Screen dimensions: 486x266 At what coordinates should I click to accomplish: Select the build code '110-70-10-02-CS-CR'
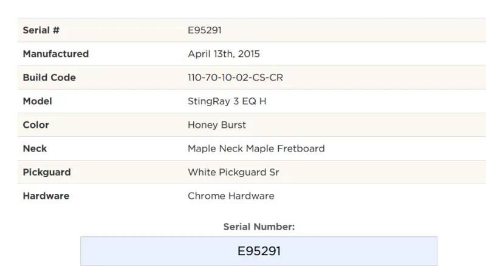pyautogui.click(x=235, y=78)
